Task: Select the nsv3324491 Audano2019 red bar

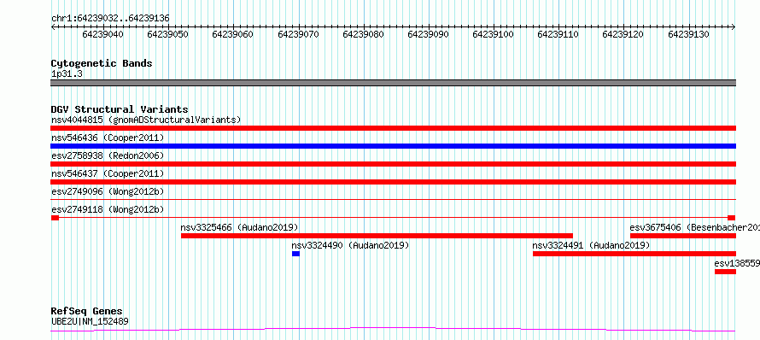Action: [634, 254]
